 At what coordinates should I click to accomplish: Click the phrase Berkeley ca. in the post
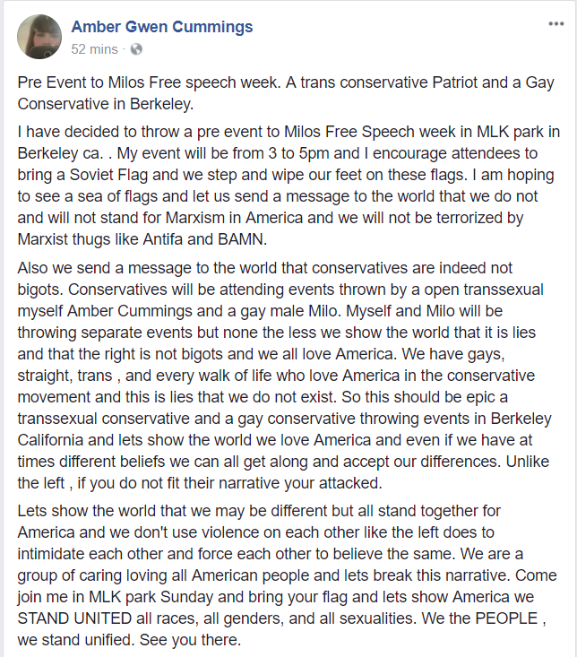59,153
